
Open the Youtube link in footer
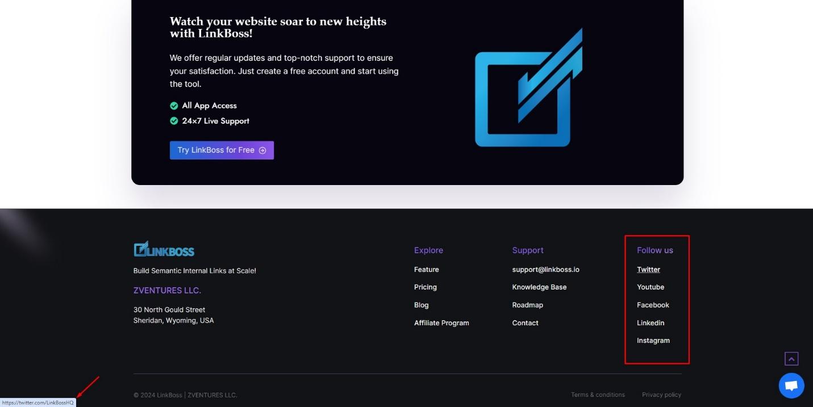[x=651, y=287]
